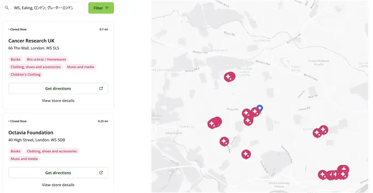Image resolution: width=373 pixels, height=193 pixels.
Task: Select the Bric-a-brac / Homewares tag
Action: [46, 60]
